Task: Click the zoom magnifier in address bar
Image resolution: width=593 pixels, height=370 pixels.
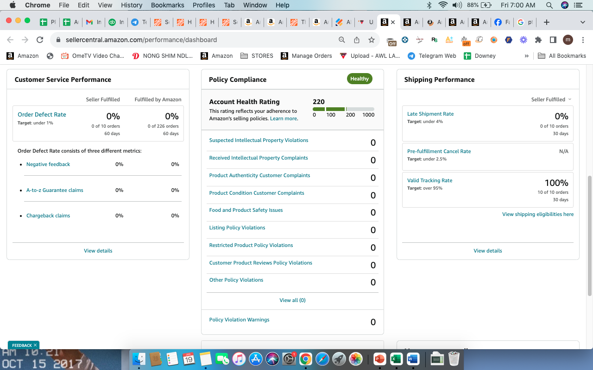Action: 342,40
